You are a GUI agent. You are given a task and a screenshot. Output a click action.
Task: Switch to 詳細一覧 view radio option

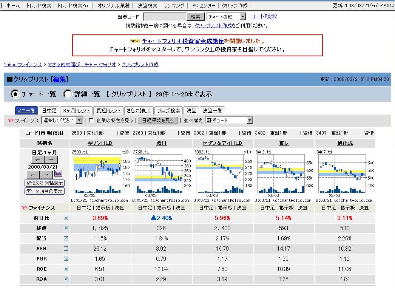point(68,94)
